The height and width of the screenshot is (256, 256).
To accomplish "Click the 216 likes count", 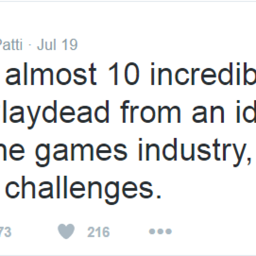I will coord(98,232).
